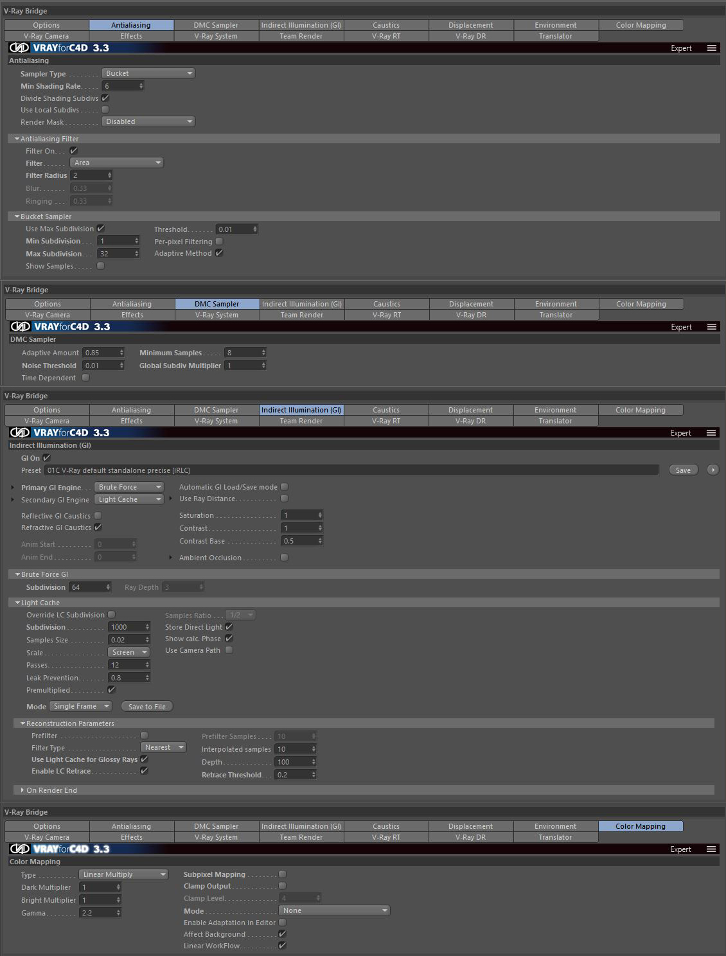Collapse the Bucket Sampler section
The image size is (726, 956).
(17, 217)
